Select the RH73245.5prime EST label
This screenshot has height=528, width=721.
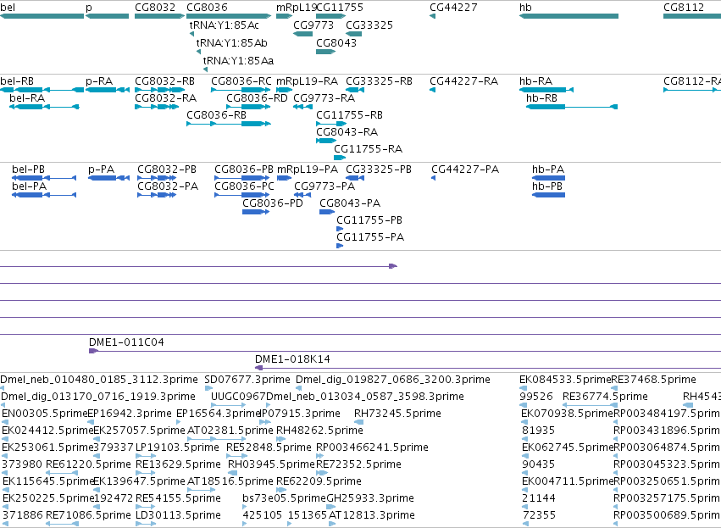pos(397,414)
